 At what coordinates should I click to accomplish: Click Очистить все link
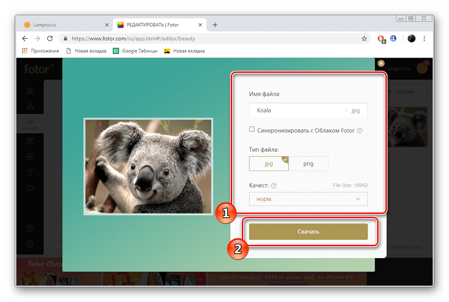pyautogui.click(x=405, y=247)
